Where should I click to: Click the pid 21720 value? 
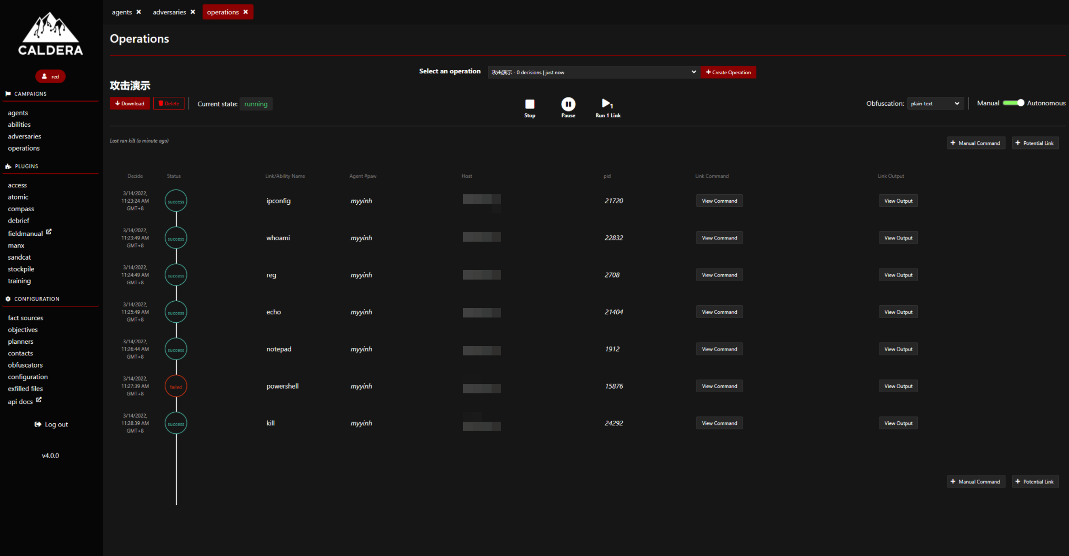coord(614,201)
